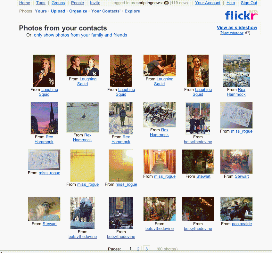This screenshot has width=272, height=253.
Task: Open the lion statue photo thumbnail
Action: click(83, 213)
